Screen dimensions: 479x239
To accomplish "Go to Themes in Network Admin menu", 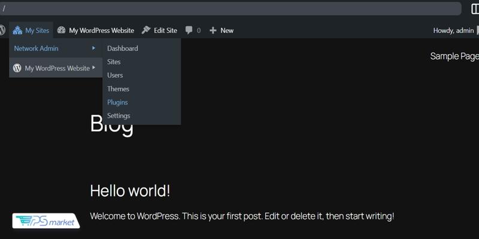I will point(118,89).
